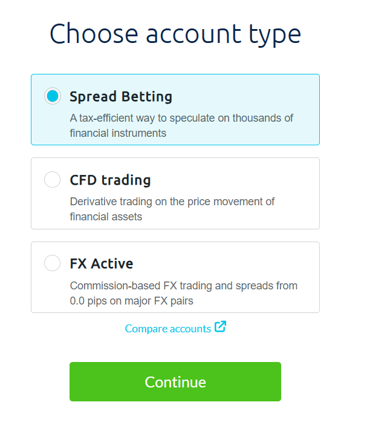Click the Continue button
The width and height of the screenshot is (367, 428).
click(x=175, y=381)
